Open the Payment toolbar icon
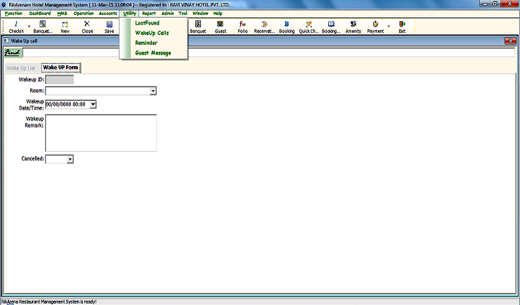This screenshot has width=520, height=305. pyautogui.click(x=375, y=27)
